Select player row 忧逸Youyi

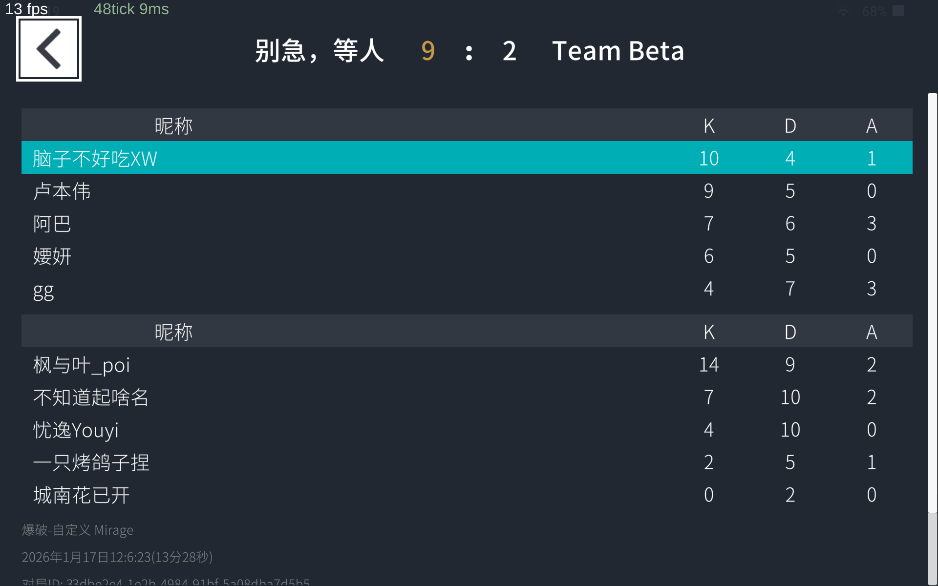pos(467,430)
